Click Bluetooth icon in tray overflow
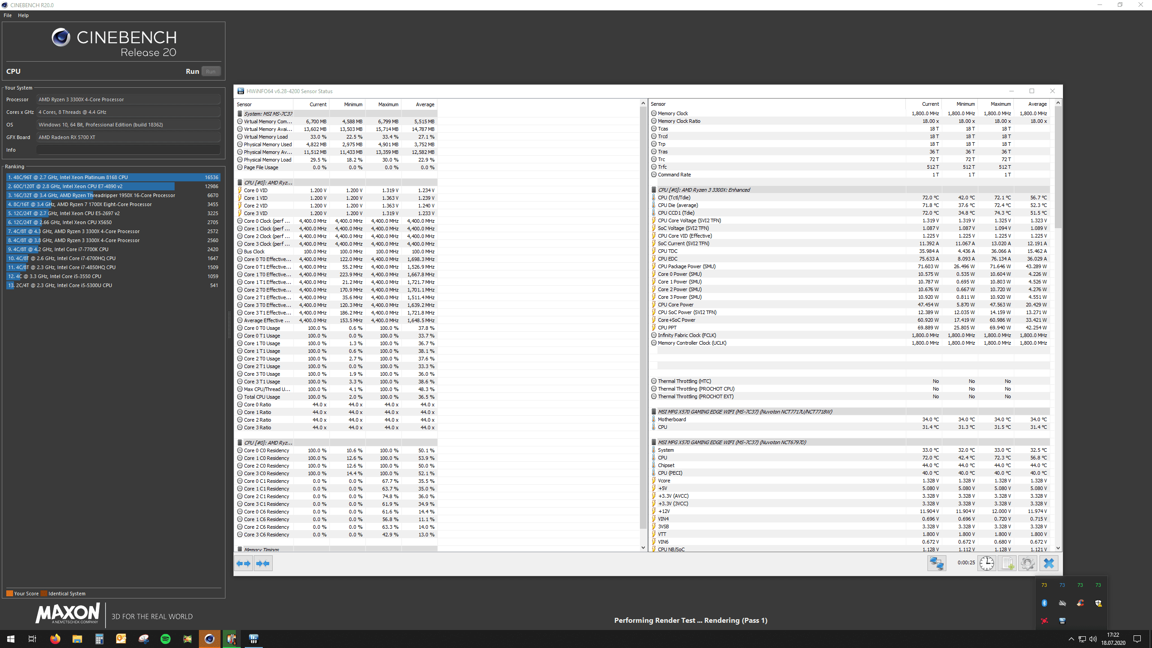 pos(1044,603)
